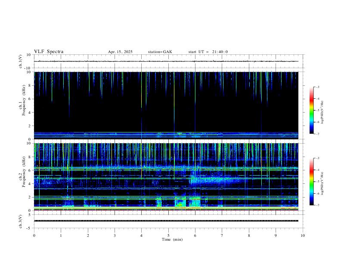Click the ch.1 waveform trace panel
Image resolution: width=341 pixels, height=264 pixels.
pos(168,61)
